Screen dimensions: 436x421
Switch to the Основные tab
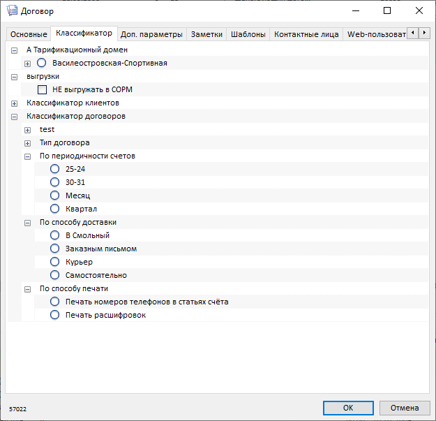pyautogui.click(x=29, y=34)
